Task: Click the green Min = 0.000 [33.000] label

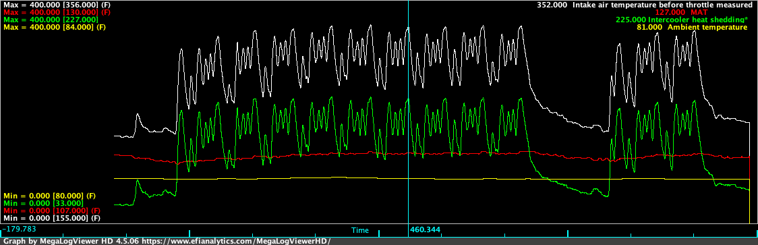Action: pyautogui.click(x=43, y=203)
